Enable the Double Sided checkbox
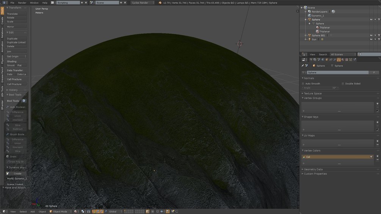The image size is (381, 214). pos(343,84)
